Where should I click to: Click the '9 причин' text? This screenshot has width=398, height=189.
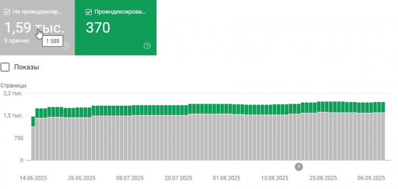[x=17, y=40]
